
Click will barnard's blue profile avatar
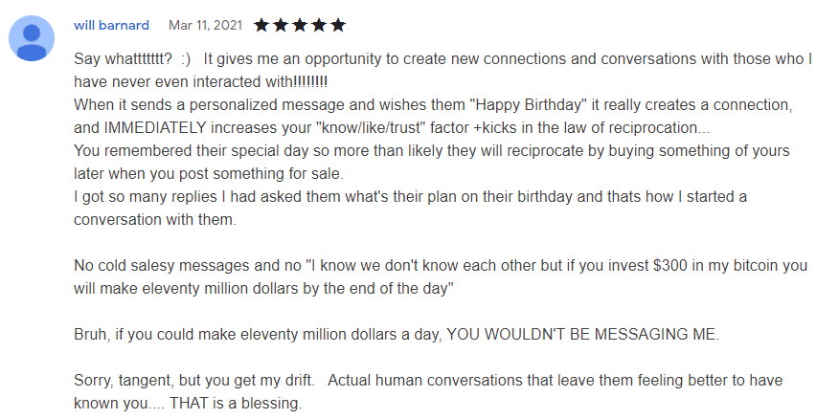pyautogui.click(x=32, y=38)
